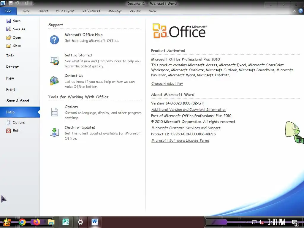Click the Getting Started globe icon

click(55, 61)
